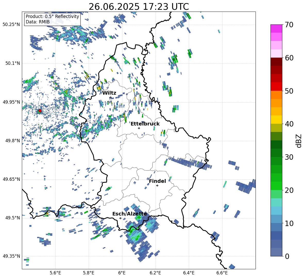Viewport: 305px width, 278px height.
Task: Click the turquoise colorbar segment below 20
Action: click(x=276, y=202)
